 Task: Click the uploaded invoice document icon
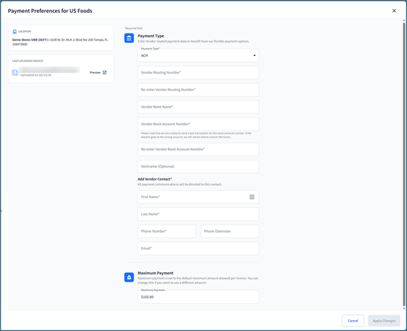[15, 73]
